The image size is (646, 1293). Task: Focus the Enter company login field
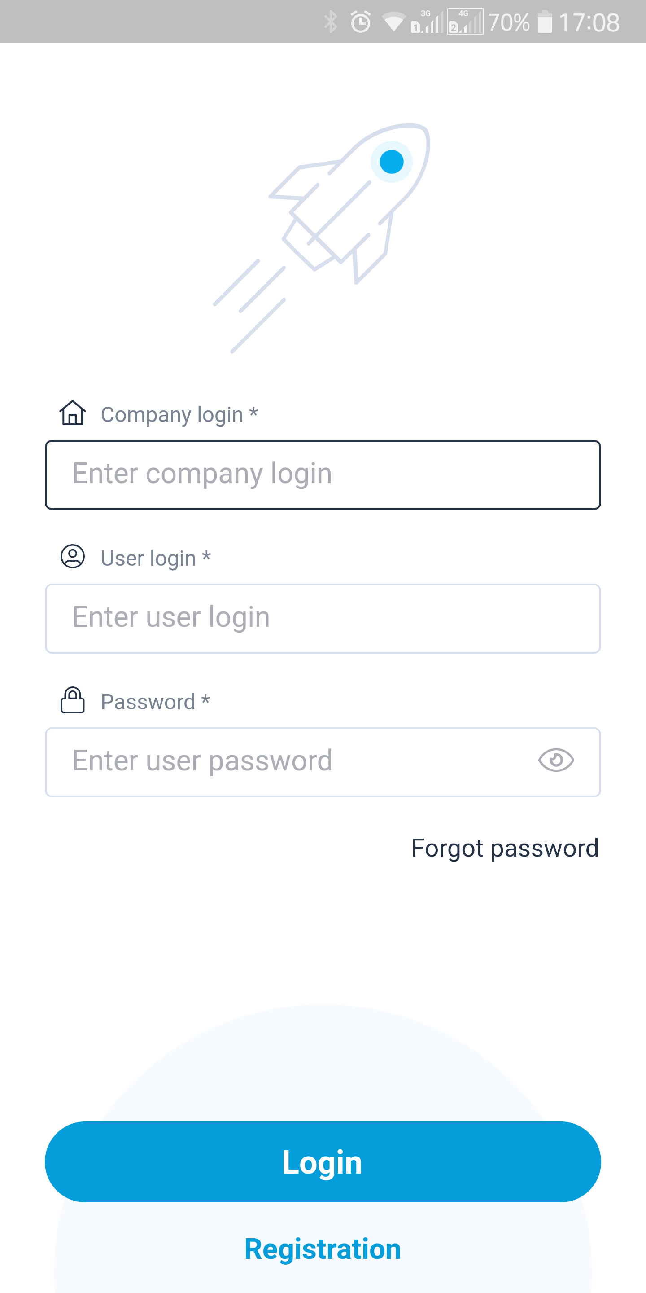(x=323, y=475)
